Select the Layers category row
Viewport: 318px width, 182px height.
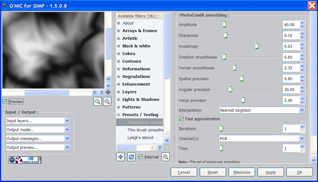[x=140, y=92]
